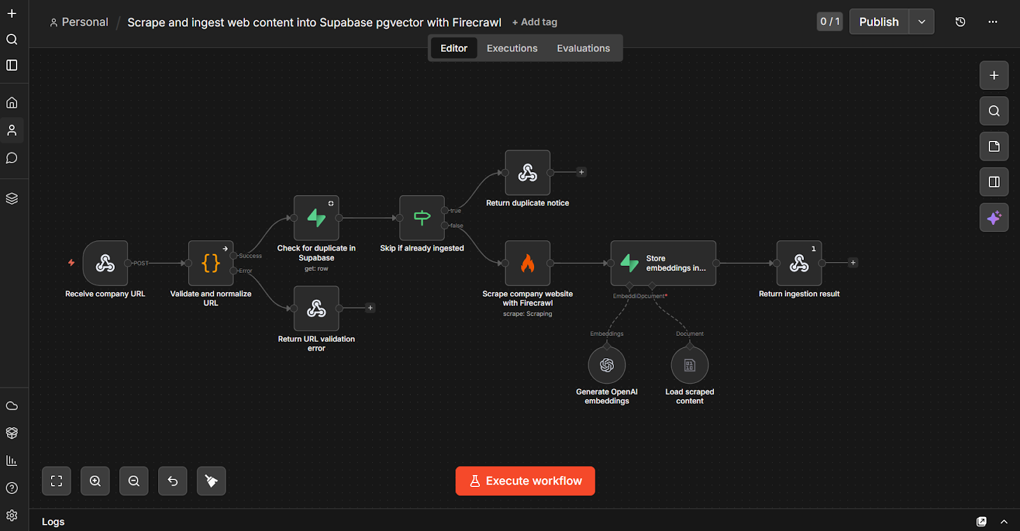Viewport: 1020px width, 531px height.
Task: Click the Check for duplicate in Supabase node
Action: point(316,218)
